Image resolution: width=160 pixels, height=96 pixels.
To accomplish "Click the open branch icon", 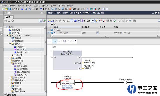I will pyautogui.click(x=69, y=41).
